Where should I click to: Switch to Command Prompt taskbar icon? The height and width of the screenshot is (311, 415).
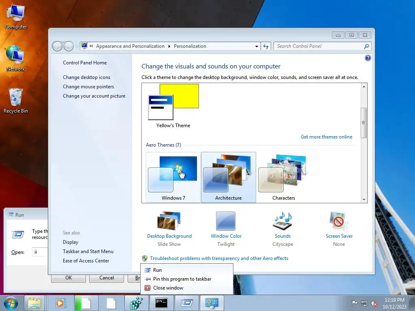tap(161, 303)
